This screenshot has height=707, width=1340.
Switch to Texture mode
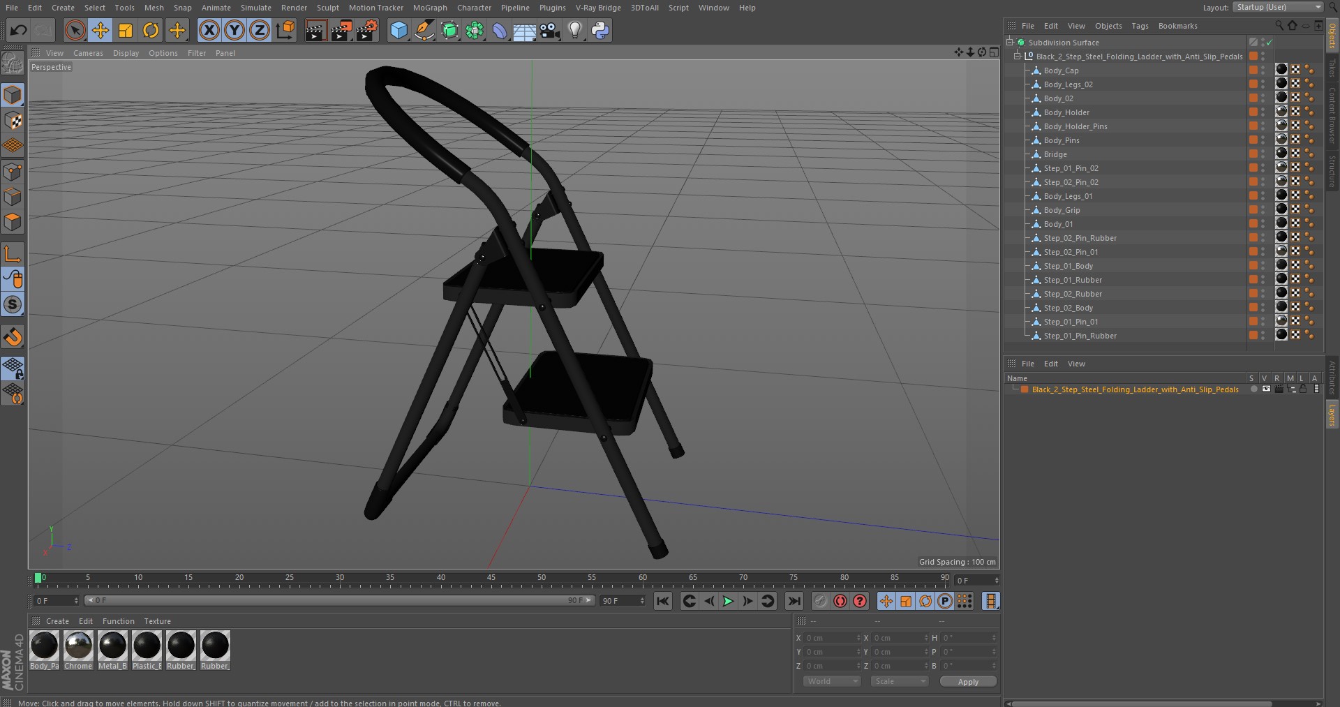coord(13,120)
